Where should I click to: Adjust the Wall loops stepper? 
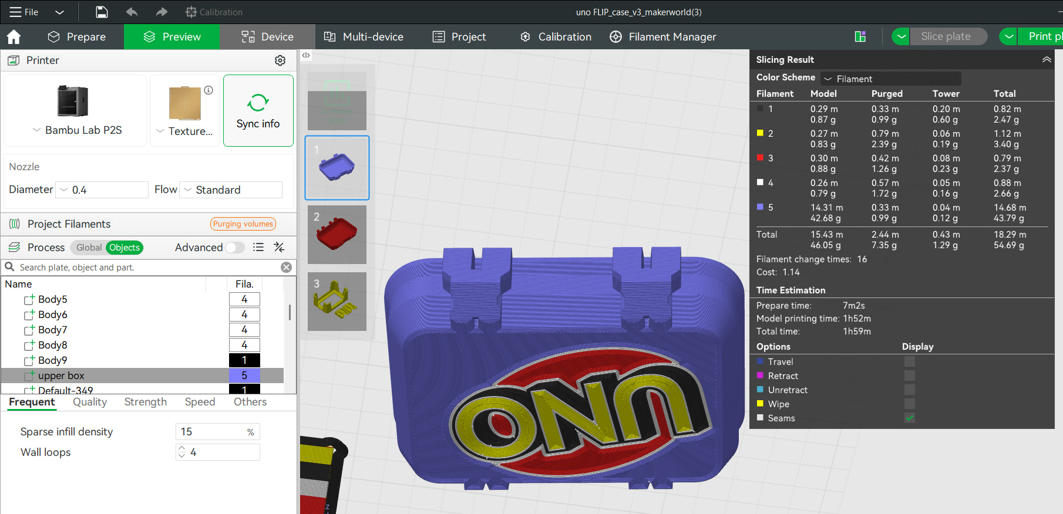coord(181,452)
